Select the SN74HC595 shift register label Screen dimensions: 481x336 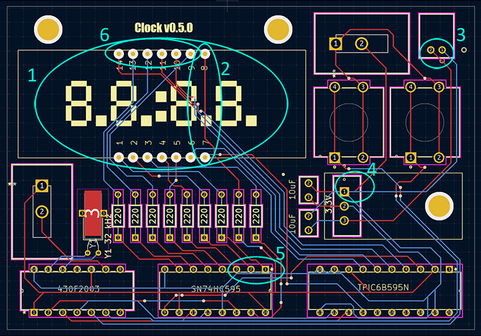(x=215, y=289)
